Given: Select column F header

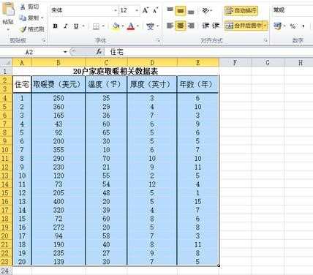Looking at the screenshot, I should tap(235, 63).
